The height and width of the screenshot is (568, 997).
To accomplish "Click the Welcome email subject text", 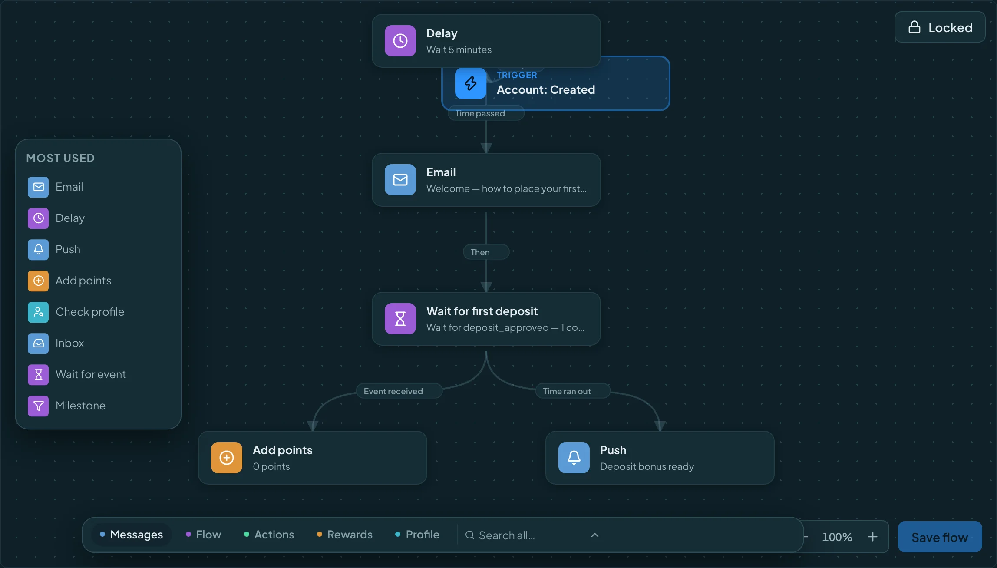I will 506,188.
